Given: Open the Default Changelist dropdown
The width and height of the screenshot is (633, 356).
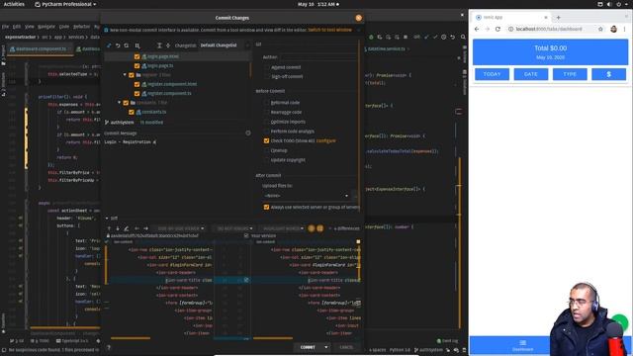Looking at the screenshot, I should point(225,45).
